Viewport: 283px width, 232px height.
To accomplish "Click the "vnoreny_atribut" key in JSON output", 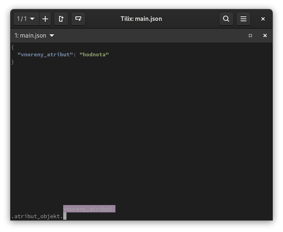I will coord(45,54).
